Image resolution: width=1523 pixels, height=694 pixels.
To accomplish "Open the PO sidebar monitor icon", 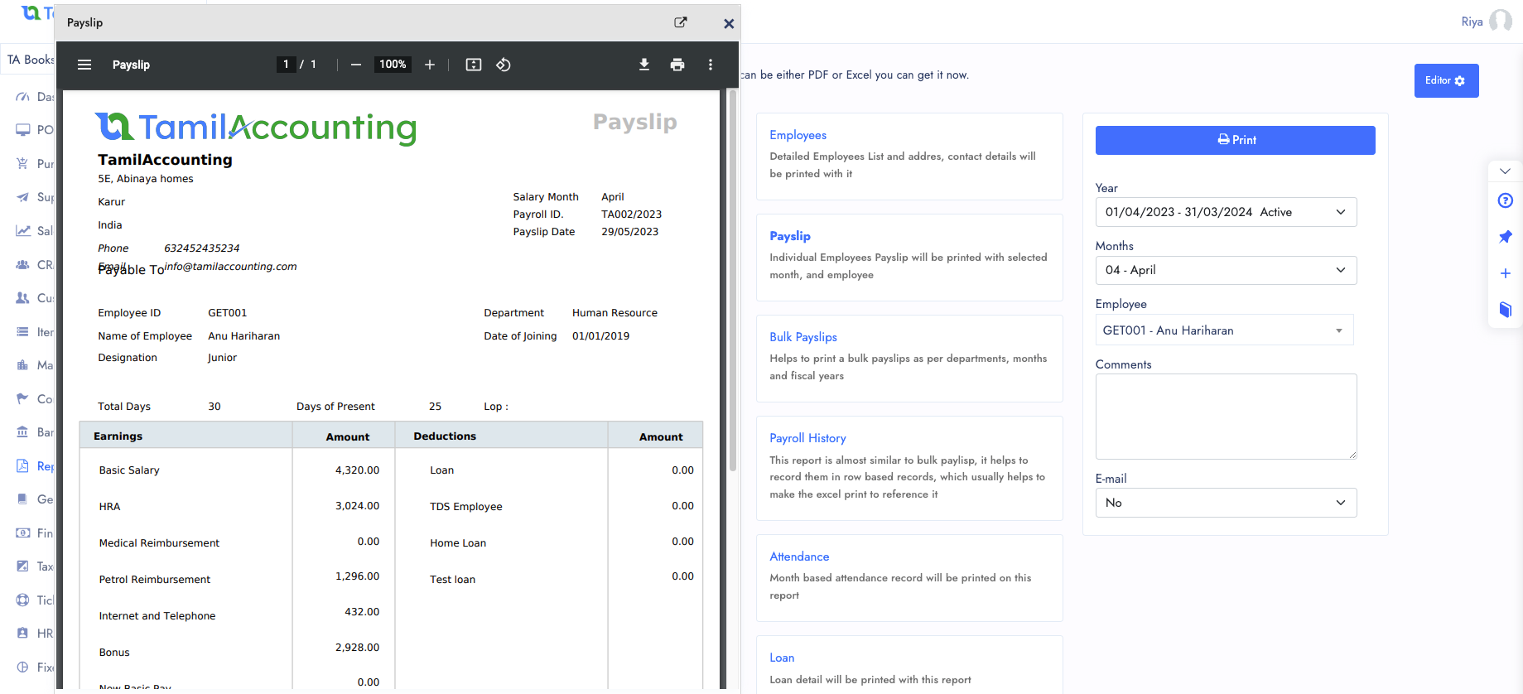I will (23, 130).
